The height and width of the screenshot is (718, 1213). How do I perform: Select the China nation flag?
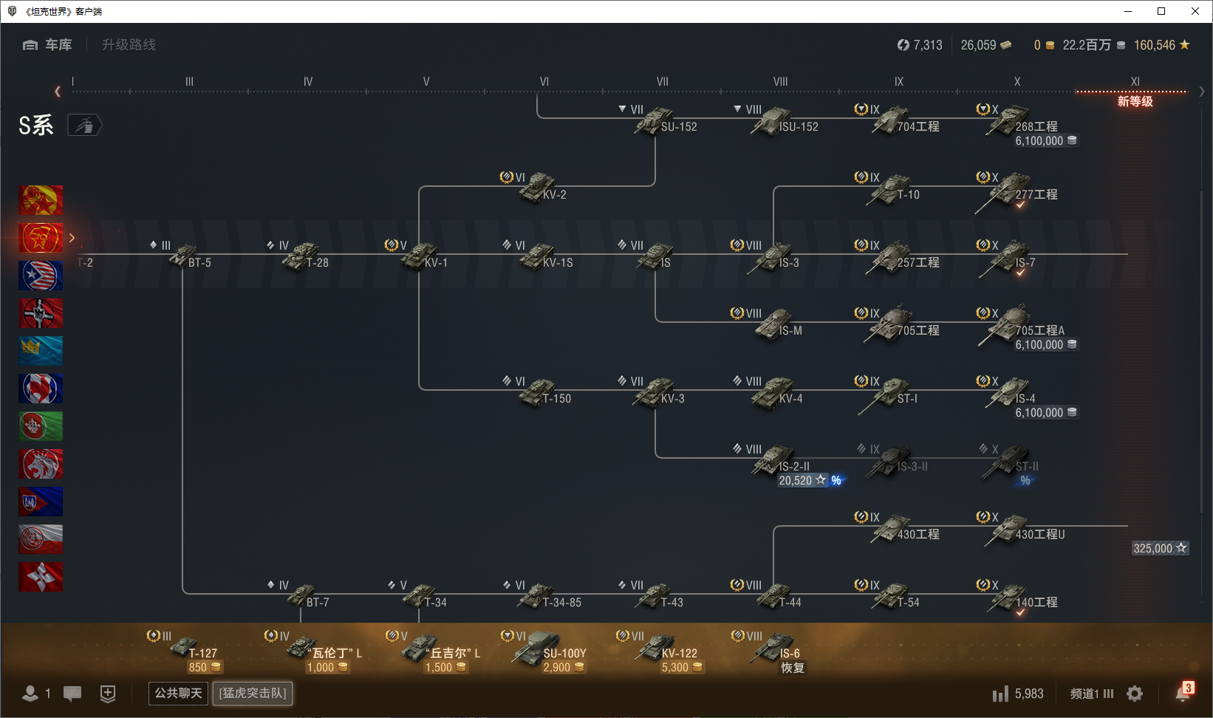coord(41,200)
